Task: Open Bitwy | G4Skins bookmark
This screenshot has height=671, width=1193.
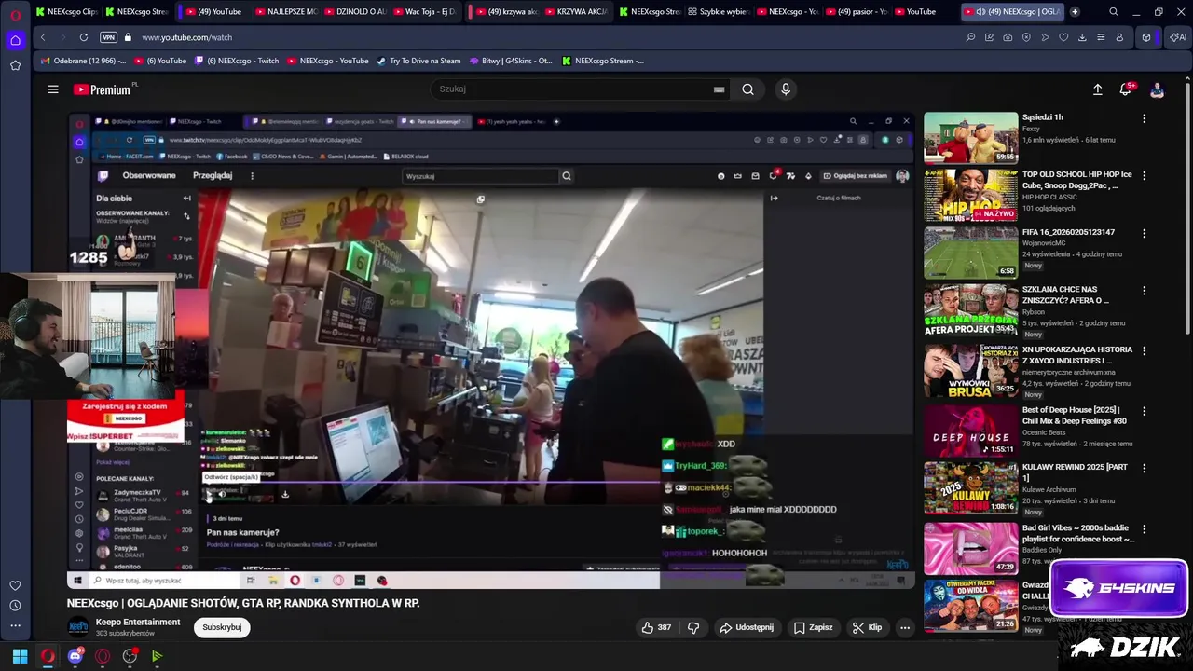Action: pyautogui.click(x=511, y=61)
